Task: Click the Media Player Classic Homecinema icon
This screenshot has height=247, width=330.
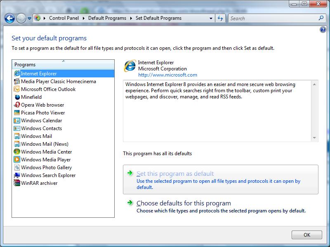Action: point(17,81)
